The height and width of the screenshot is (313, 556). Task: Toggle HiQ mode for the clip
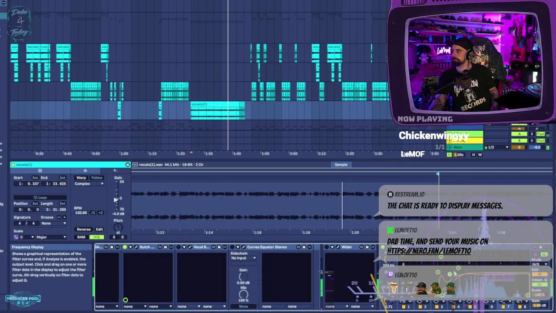click(x=96, y=237)
